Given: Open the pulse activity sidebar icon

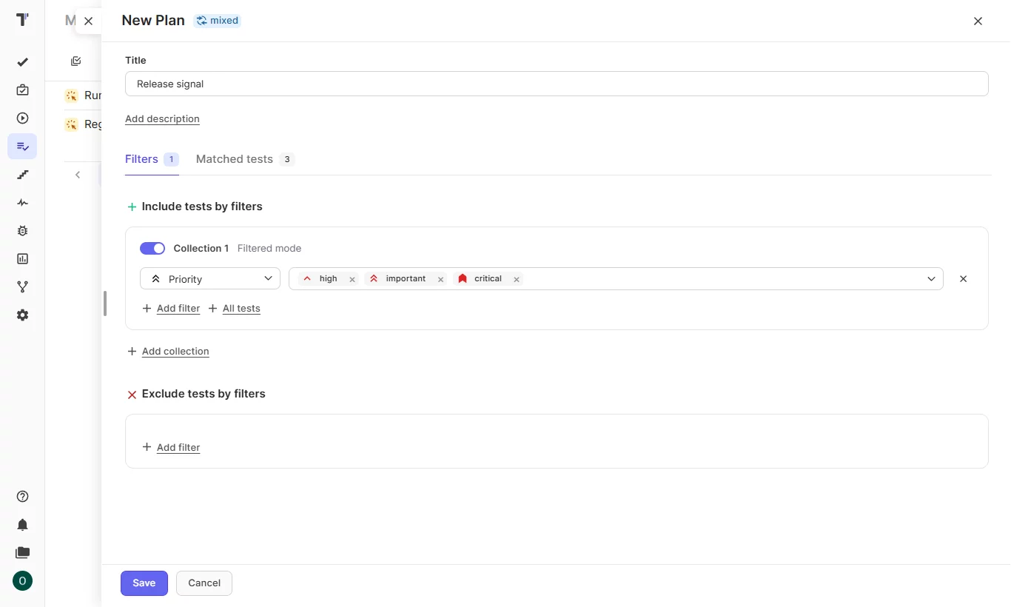Looking at the screenshot, I should 22,203.
